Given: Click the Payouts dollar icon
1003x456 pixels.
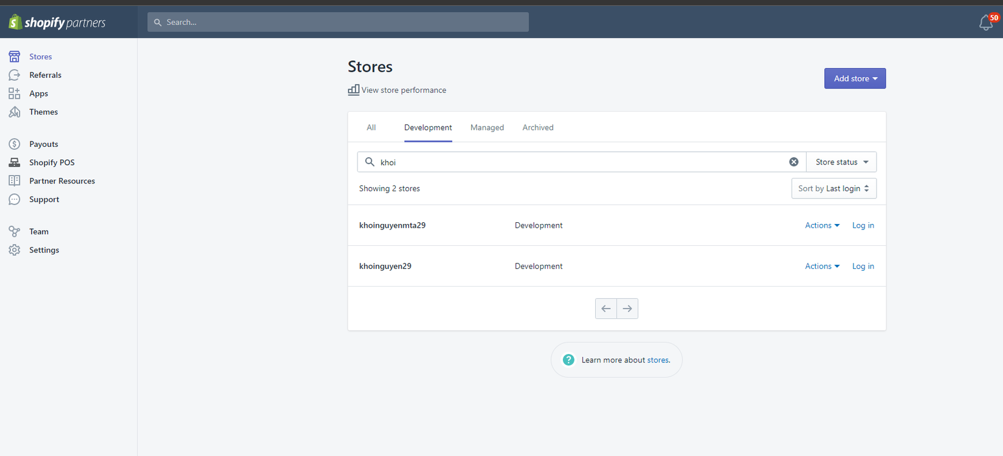Looking at the screenshot, I should click(x=15, y=144).
